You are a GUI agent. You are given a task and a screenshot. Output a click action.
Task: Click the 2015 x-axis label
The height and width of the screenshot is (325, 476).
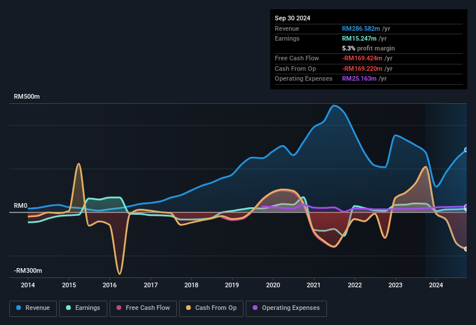tap(69, 285)
